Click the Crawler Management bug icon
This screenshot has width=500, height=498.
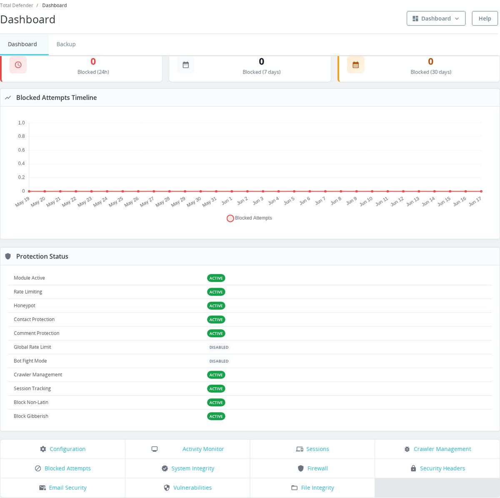[x=407, y=449]
